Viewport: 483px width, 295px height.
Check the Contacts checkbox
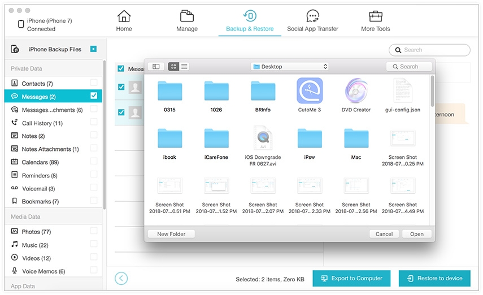tap(94, 83)
